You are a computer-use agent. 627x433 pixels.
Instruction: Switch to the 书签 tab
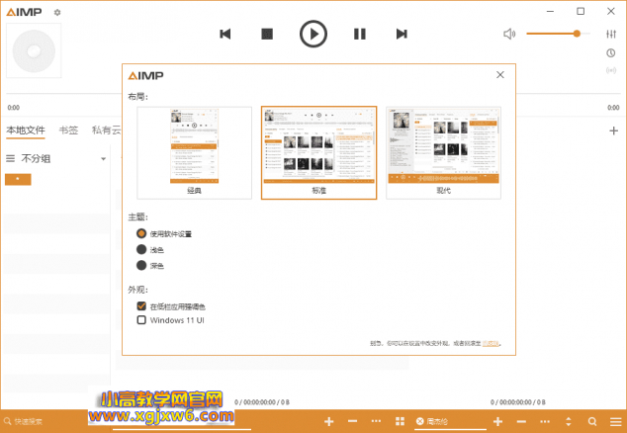coord(68,130)
